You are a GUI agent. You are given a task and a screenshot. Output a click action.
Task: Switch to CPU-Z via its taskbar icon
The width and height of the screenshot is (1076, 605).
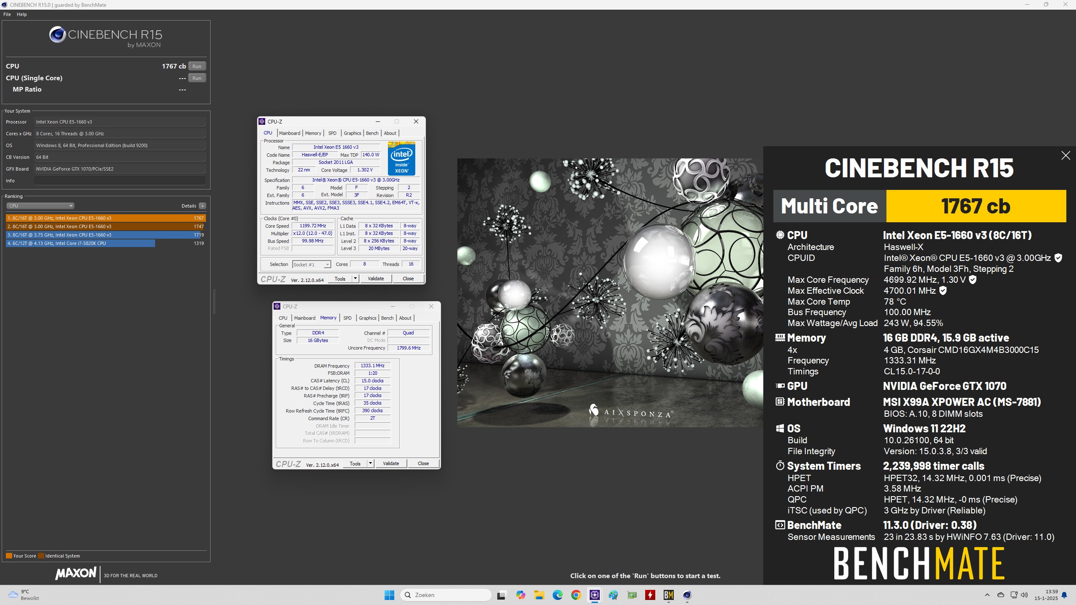[x=595, y=595]
